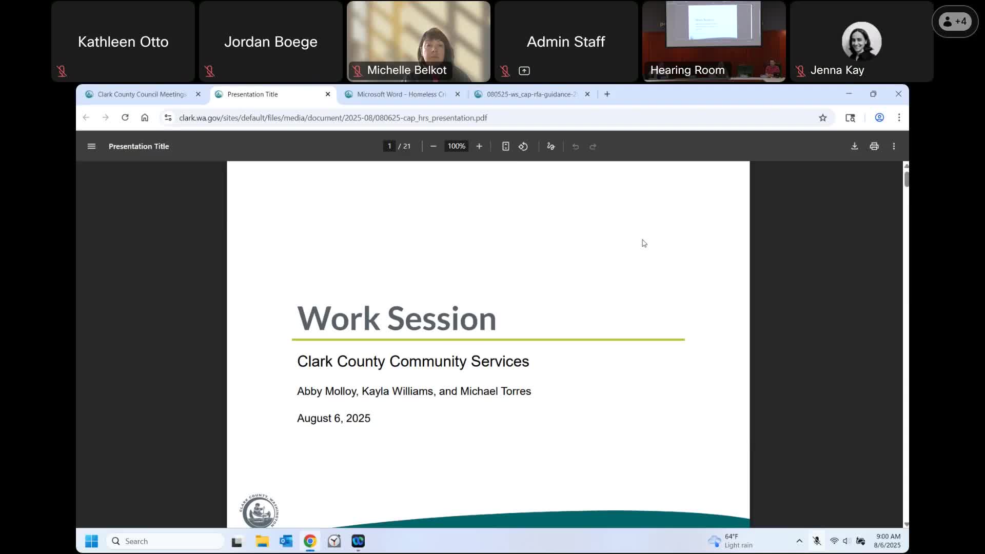Print the PDF document
The height and width of the screenshot is (554, 985).
coord(874,146)
